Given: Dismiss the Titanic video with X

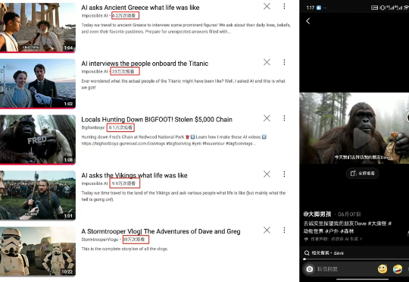Looking at the screenshot, I should [267, 62].
